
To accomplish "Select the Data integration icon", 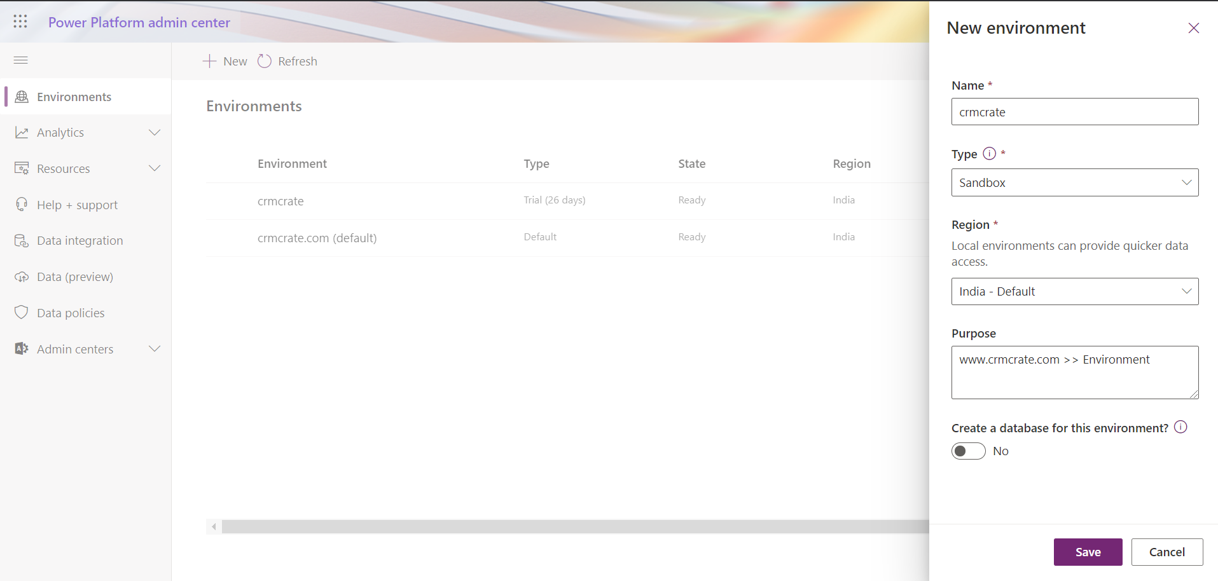I will (x=22, y=240).
